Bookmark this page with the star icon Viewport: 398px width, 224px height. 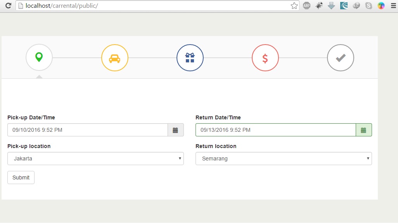294,5
